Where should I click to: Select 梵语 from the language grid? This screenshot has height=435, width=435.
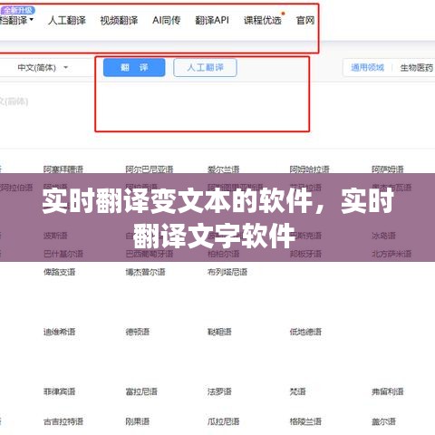298,391
